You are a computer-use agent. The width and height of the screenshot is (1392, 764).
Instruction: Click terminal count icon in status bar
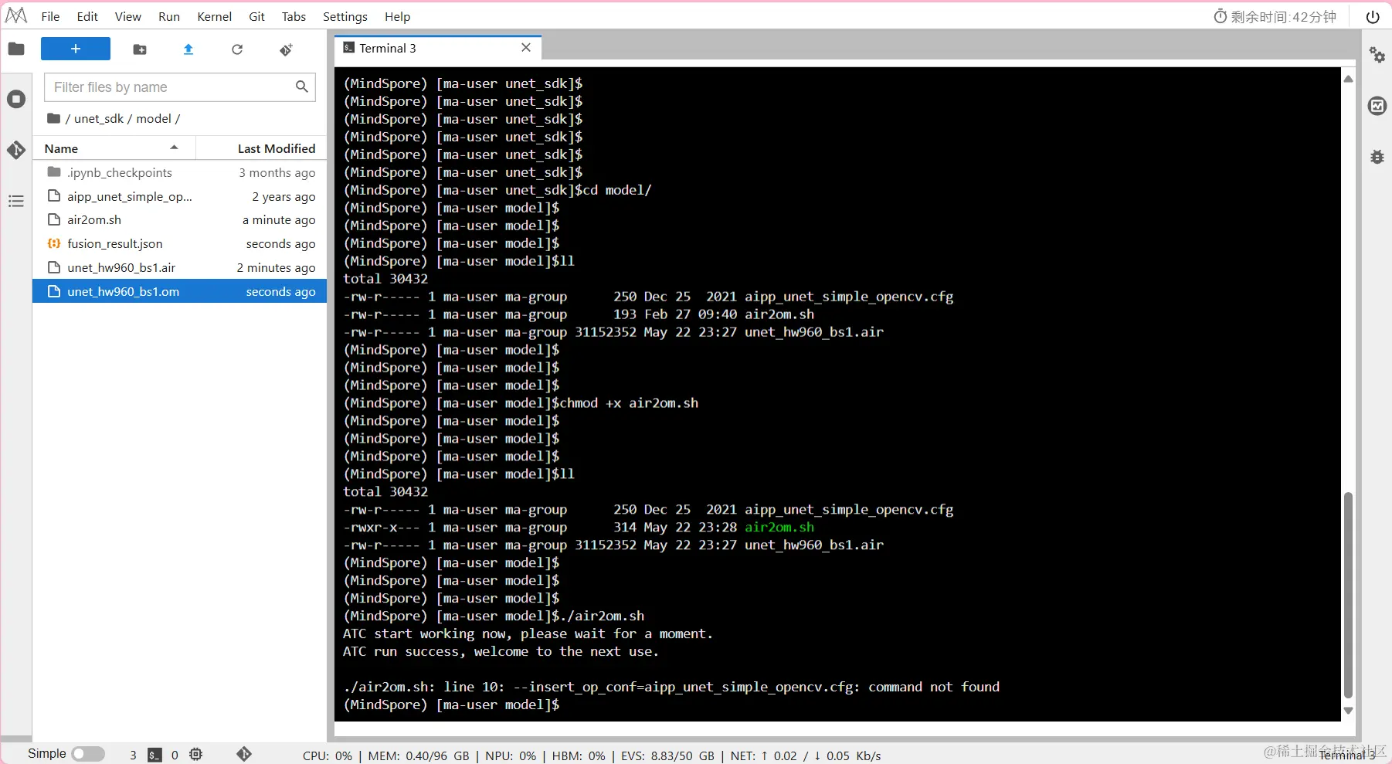point(155,755)
